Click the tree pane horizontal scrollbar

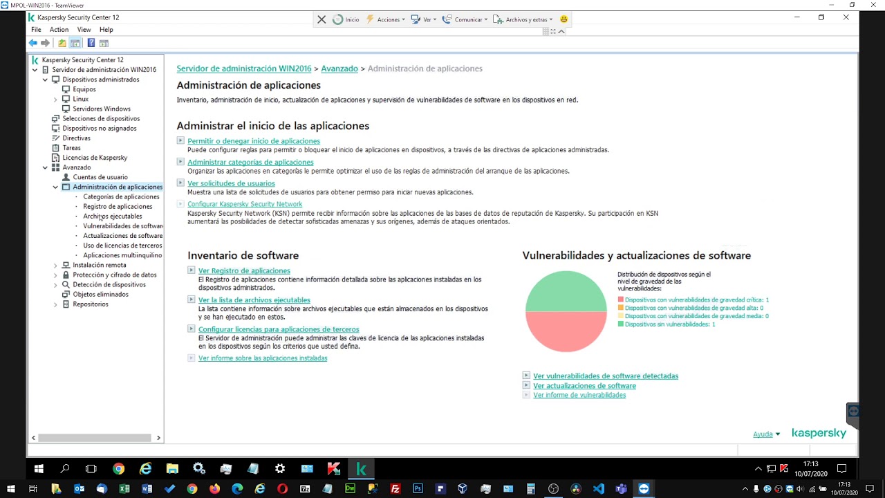point(95,438)
